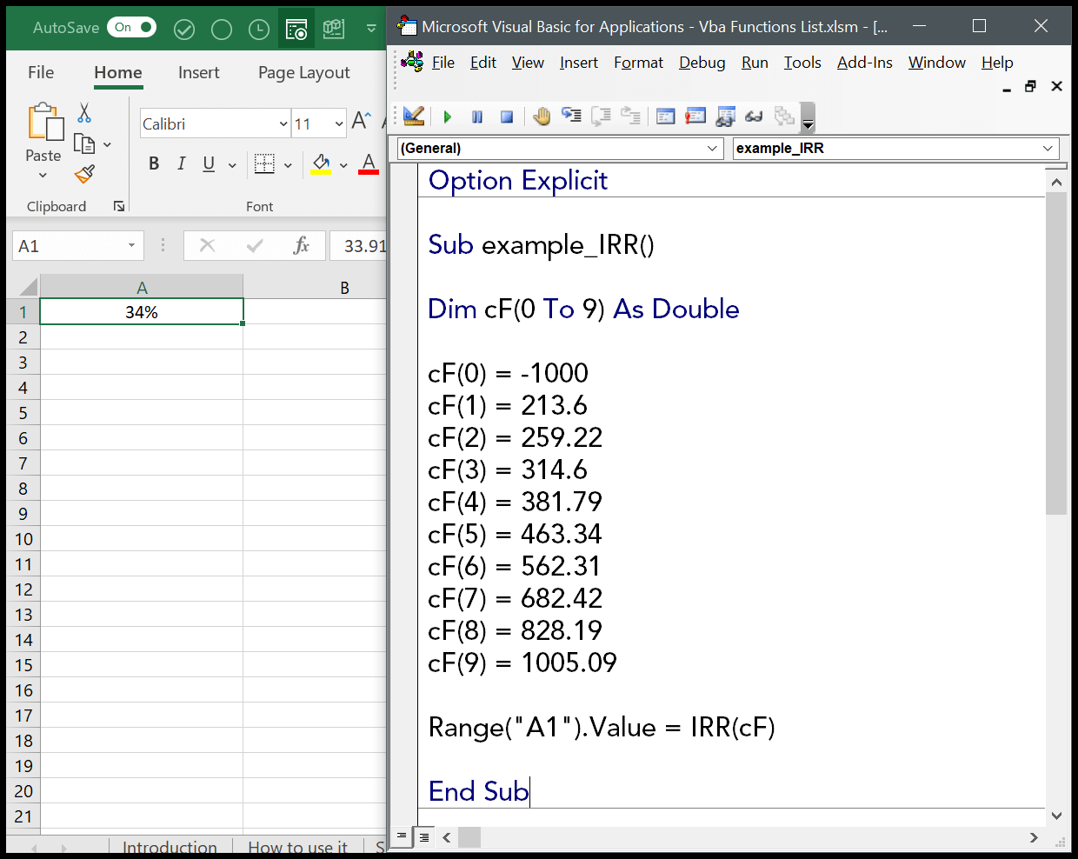Switch to the Page Layout ribbon tab
The width and height of the screenshot is (1078, 859).
pos(303,73)
